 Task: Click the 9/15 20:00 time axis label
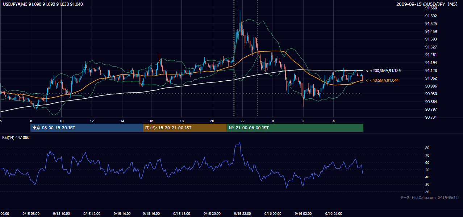click(x=212, y=213)
